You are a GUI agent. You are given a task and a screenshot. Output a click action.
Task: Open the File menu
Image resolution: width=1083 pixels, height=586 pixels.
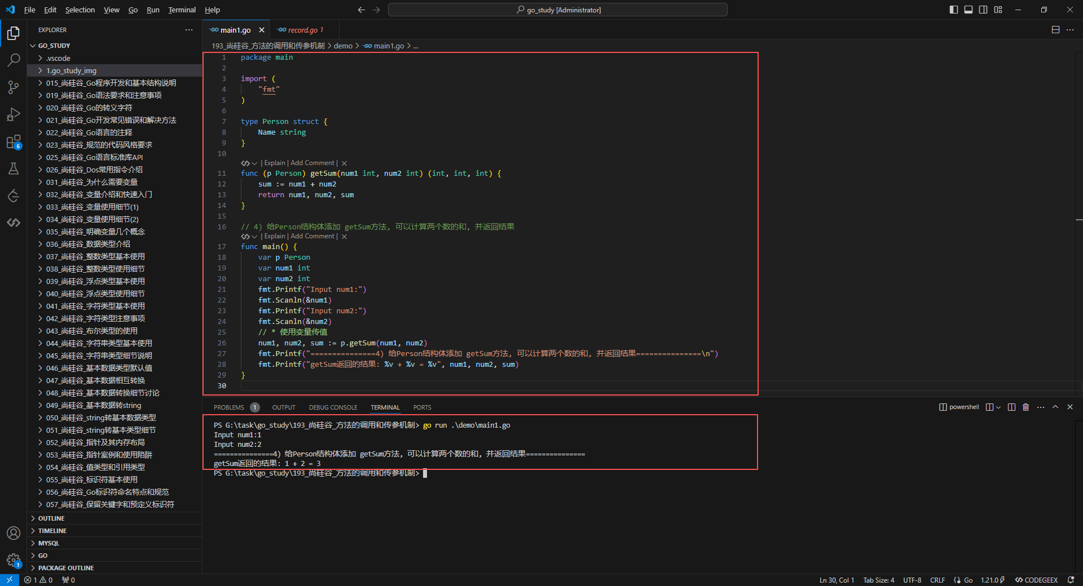click(x=30, y=10)
